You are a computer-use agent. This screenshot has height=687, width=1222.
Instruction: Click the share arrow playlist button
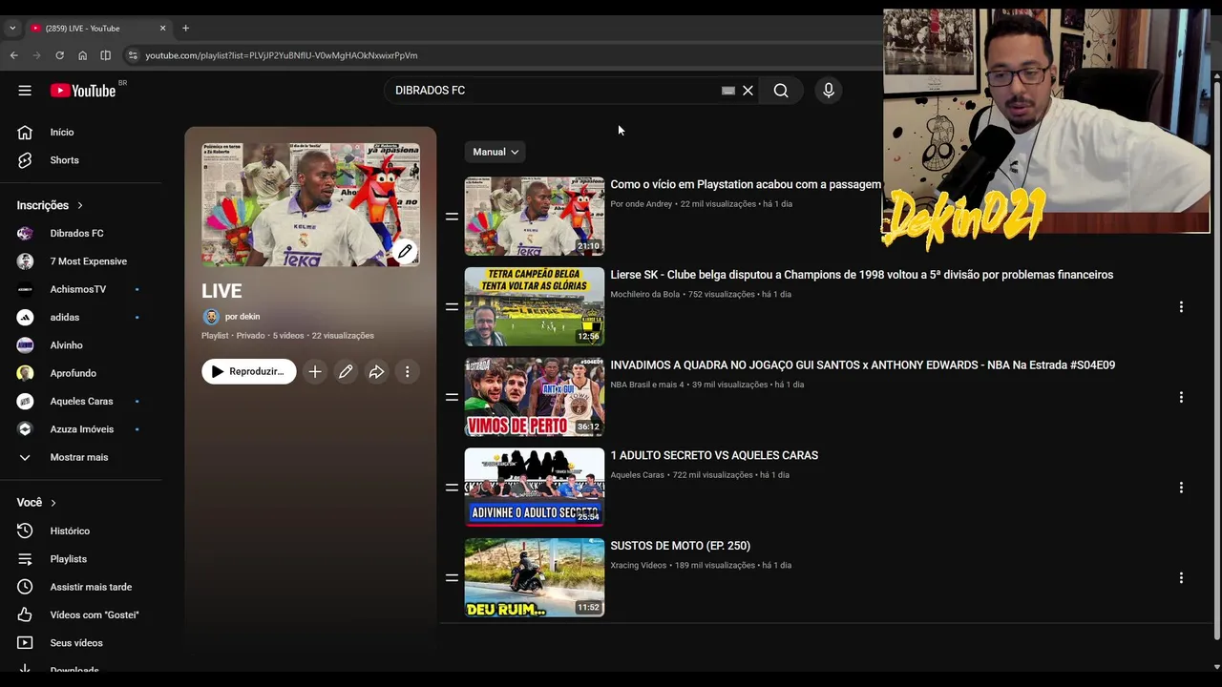pos(376,372)
